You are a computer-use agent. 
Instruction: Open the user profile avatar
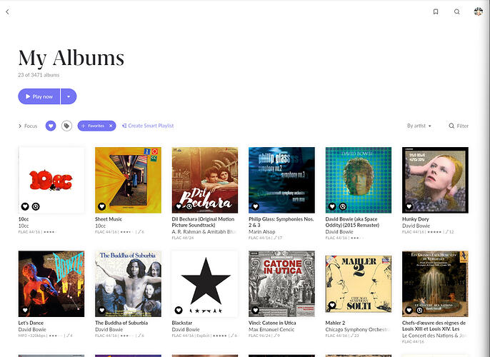478,11
